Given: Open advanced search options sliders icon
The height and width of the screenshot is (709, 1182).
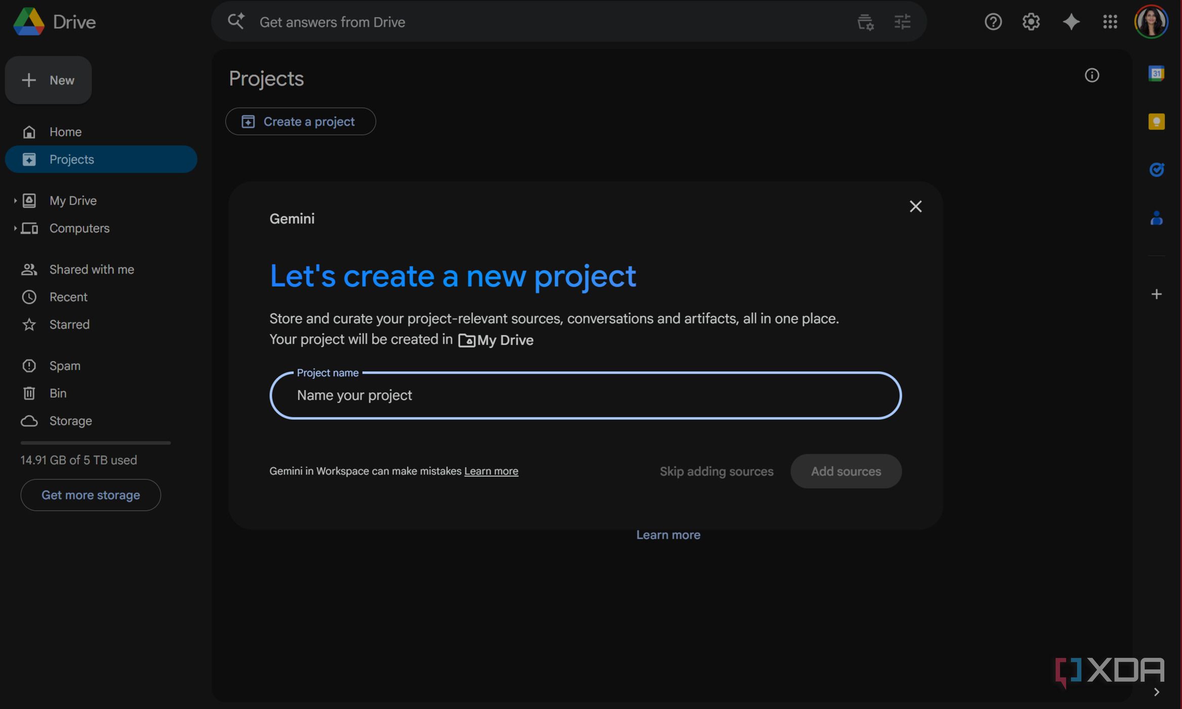Looking at the screenshot, I should (902, 22).
